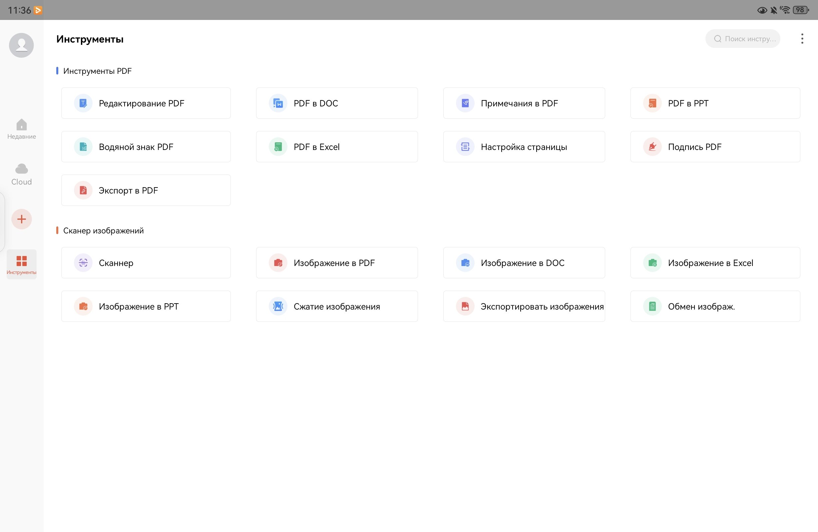
Task: Tap the red plus create button
Action: tap(21, 219)
